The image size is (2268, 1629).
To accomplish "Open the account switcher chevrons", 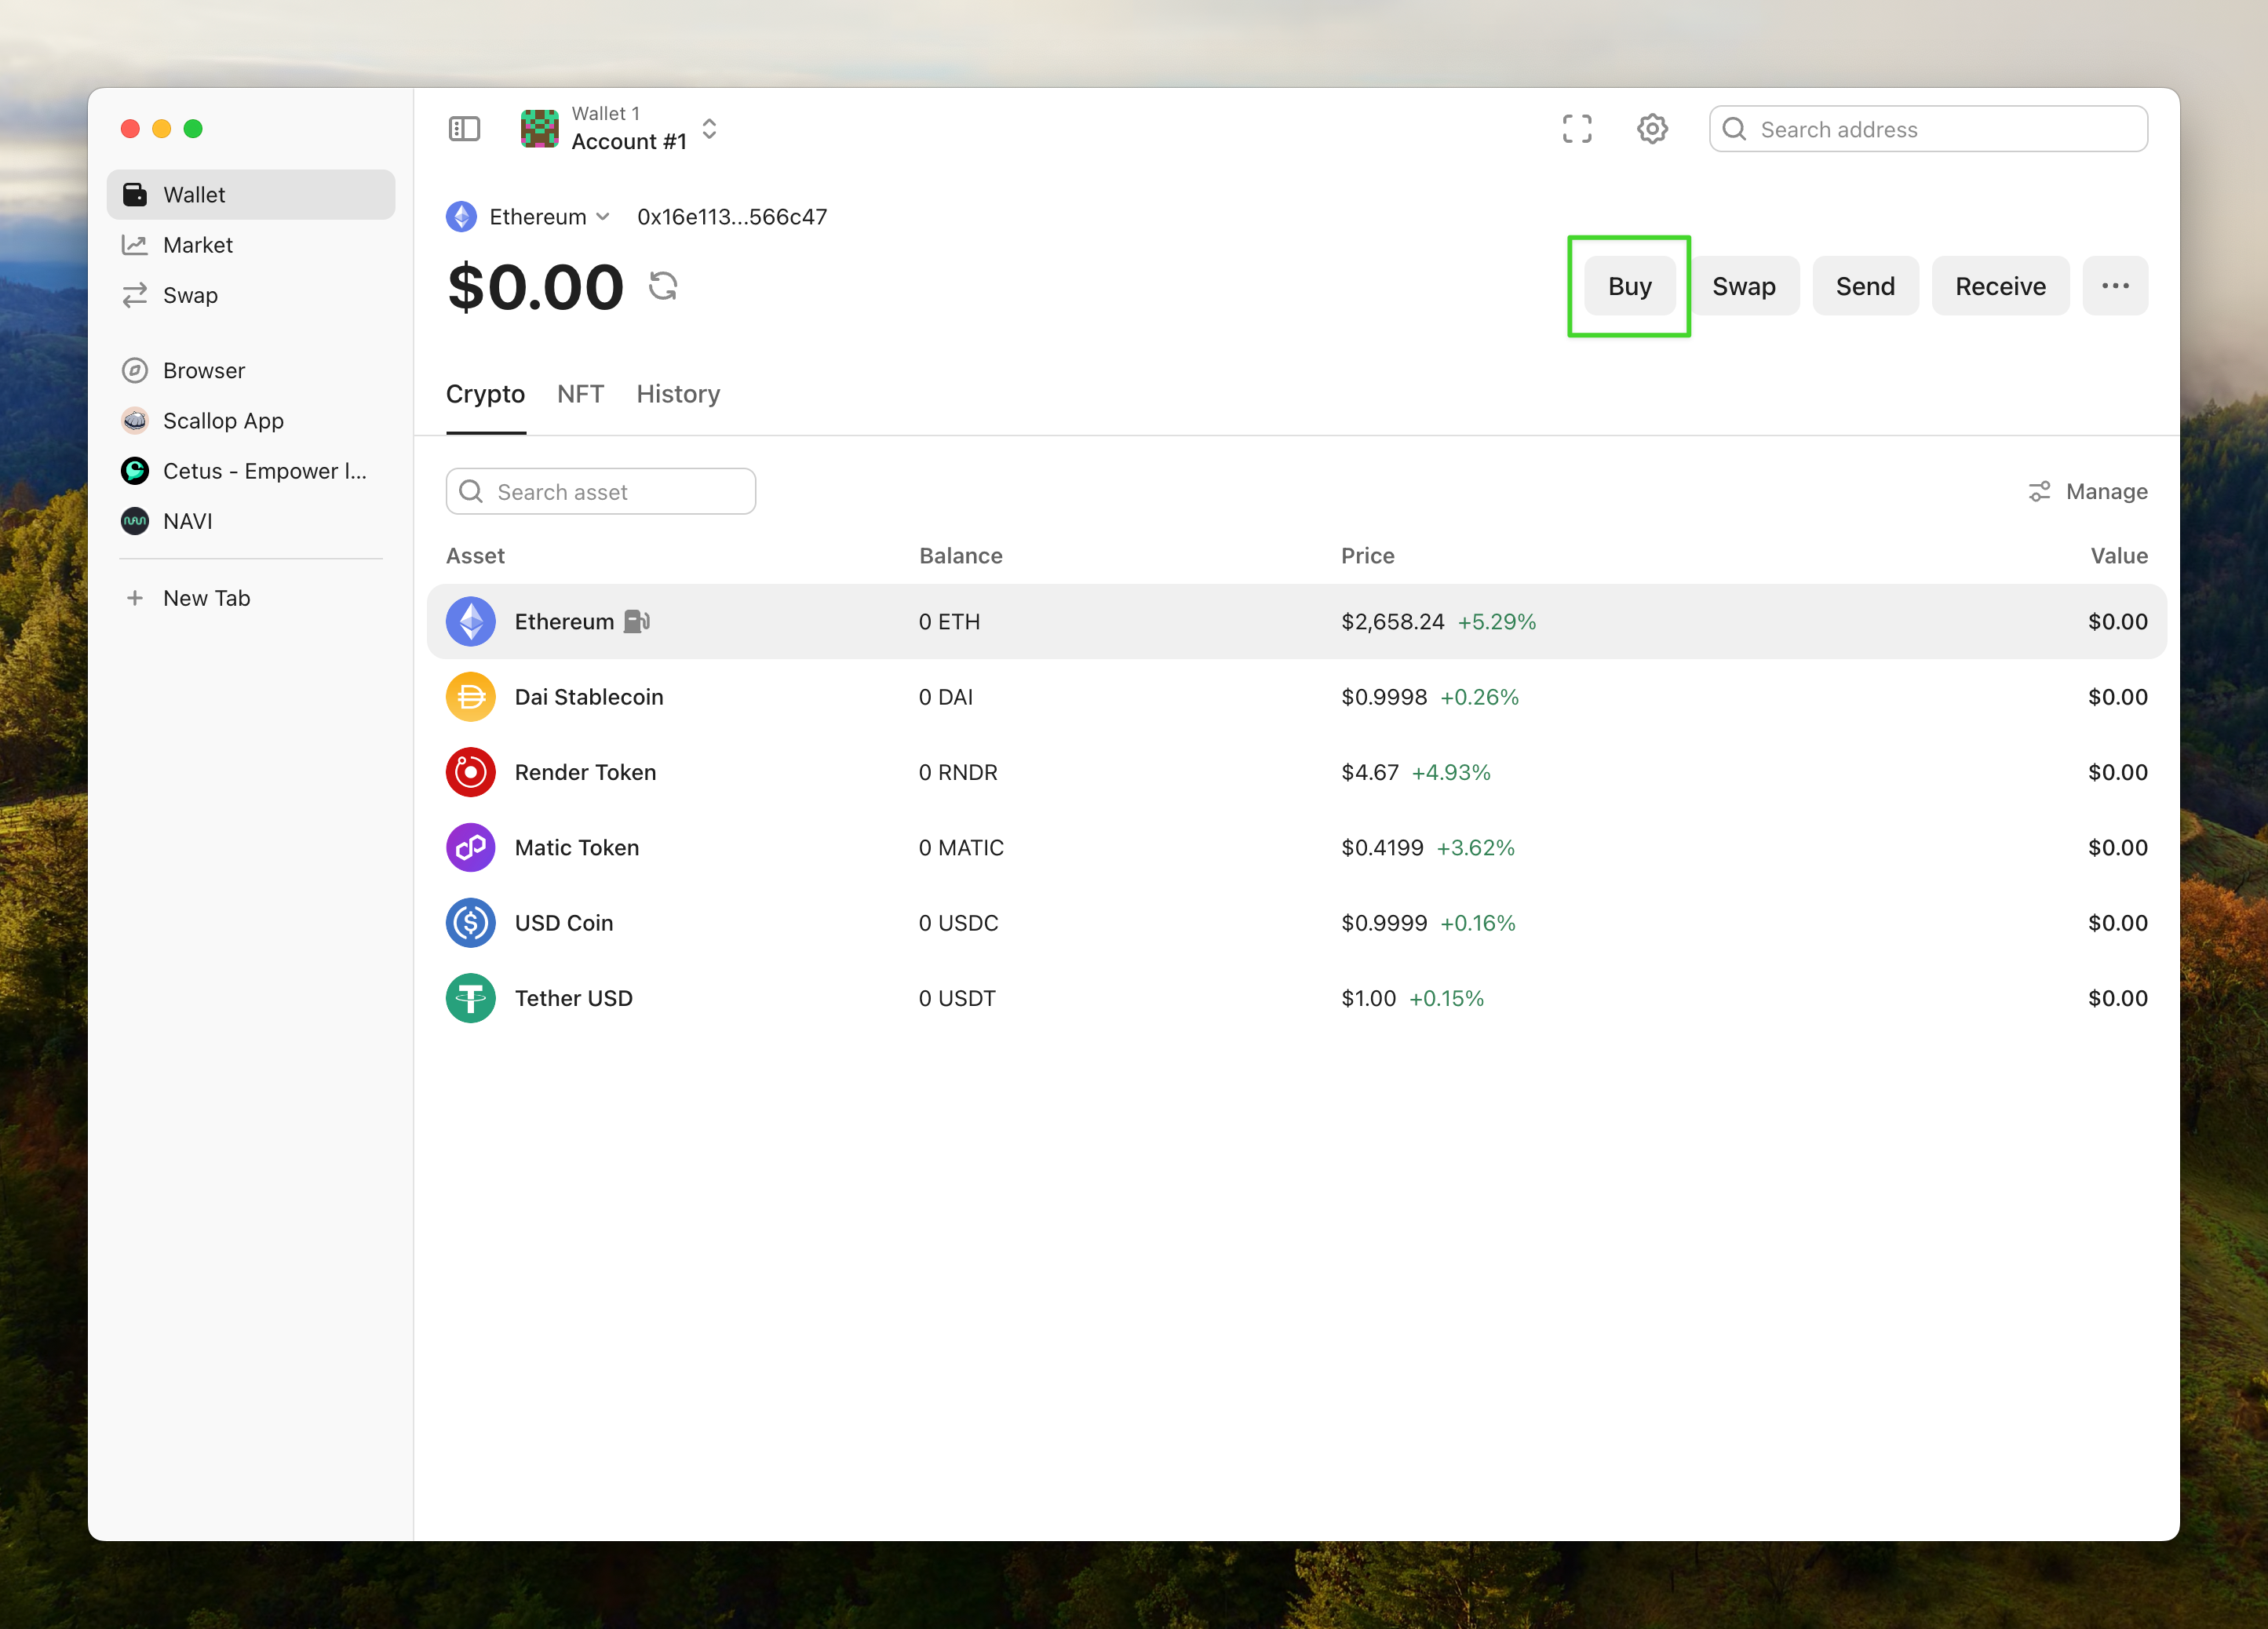I will (709, 129).
